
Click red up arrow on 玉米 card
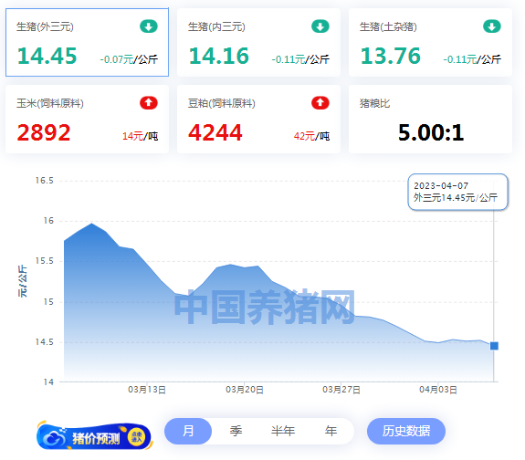(x=149, y=103)
